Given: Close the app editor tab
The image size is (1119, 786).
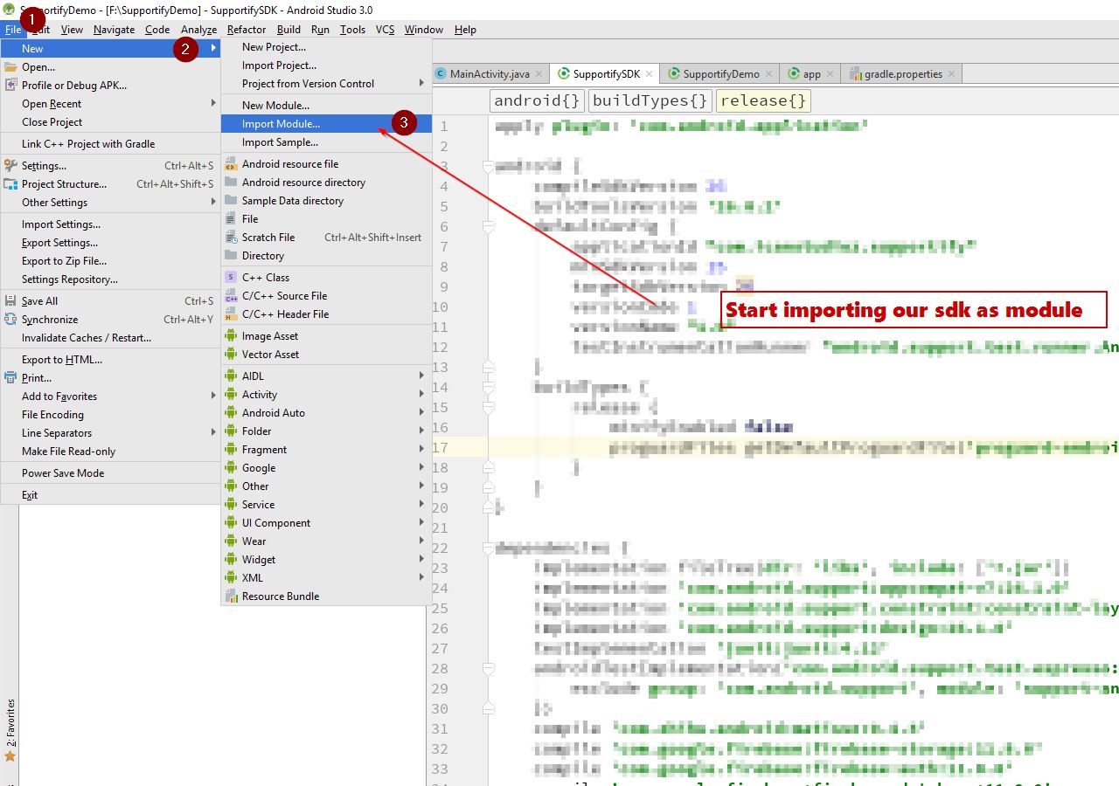Looking at the screenshot, I should (x=831, y=74).
